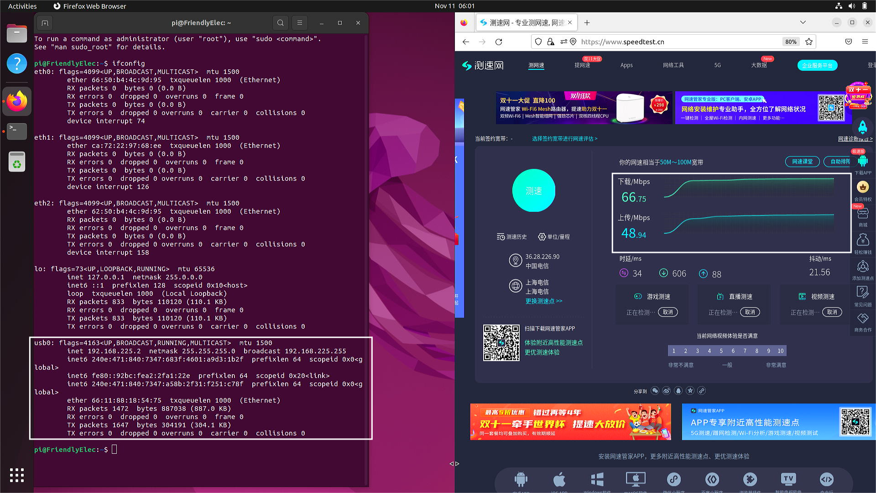This screenshot has width=876, height=493.
Task: Click the terminal search icon
Action: point(280,23)
